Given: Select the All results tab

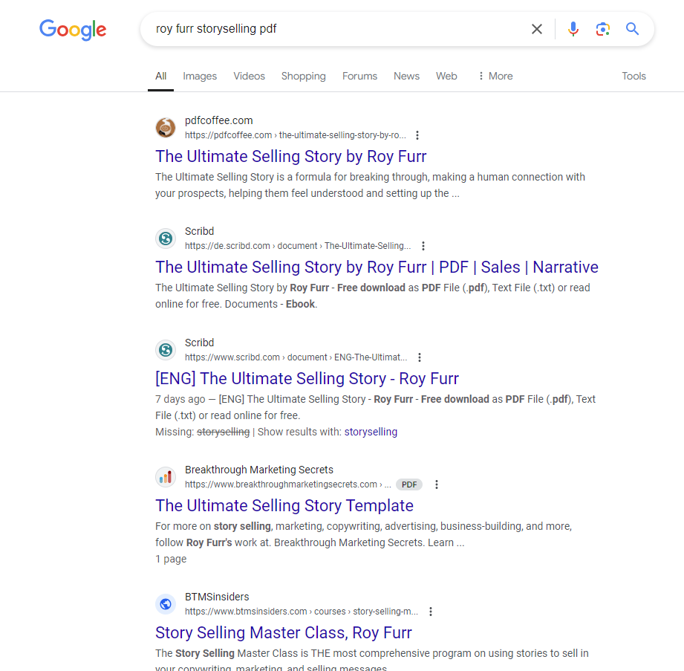Looking at the screenshot, I should [160, 76].
